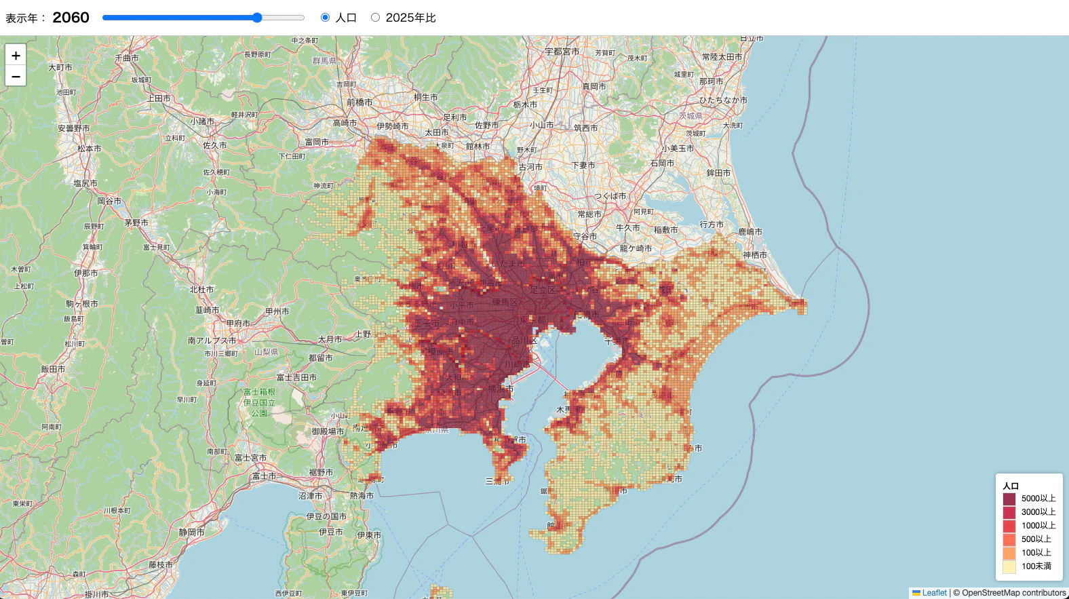Click the 富士箱根伊豆国立公園 park label

[260, 402]
